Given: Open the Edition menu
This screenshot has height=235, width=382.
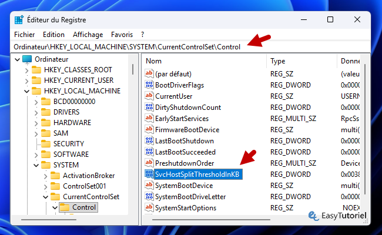Looking at the screenshot, I should [x=53, y=35].
